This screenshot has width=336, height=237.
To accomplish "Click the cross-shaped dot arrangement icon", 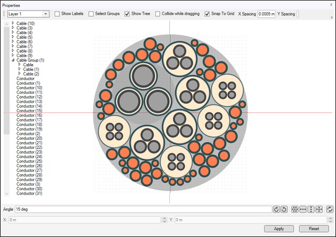I will (x=319, y=209).
